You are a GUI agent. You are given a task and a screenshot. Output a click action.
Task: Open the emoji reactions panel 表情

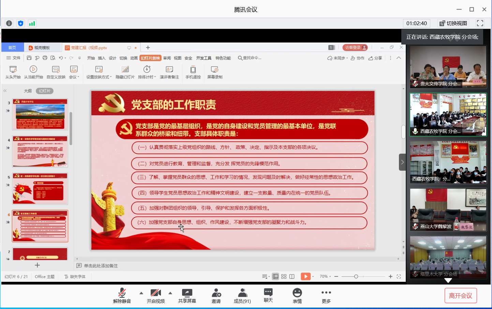(x=297, y=295)
